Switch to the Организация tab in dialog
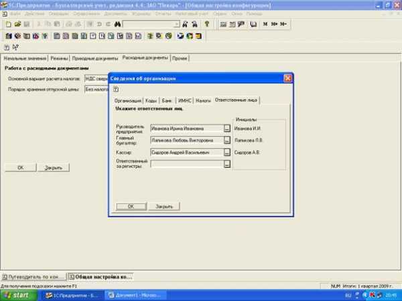Screen dimensions: 402x301 point(128,100)
